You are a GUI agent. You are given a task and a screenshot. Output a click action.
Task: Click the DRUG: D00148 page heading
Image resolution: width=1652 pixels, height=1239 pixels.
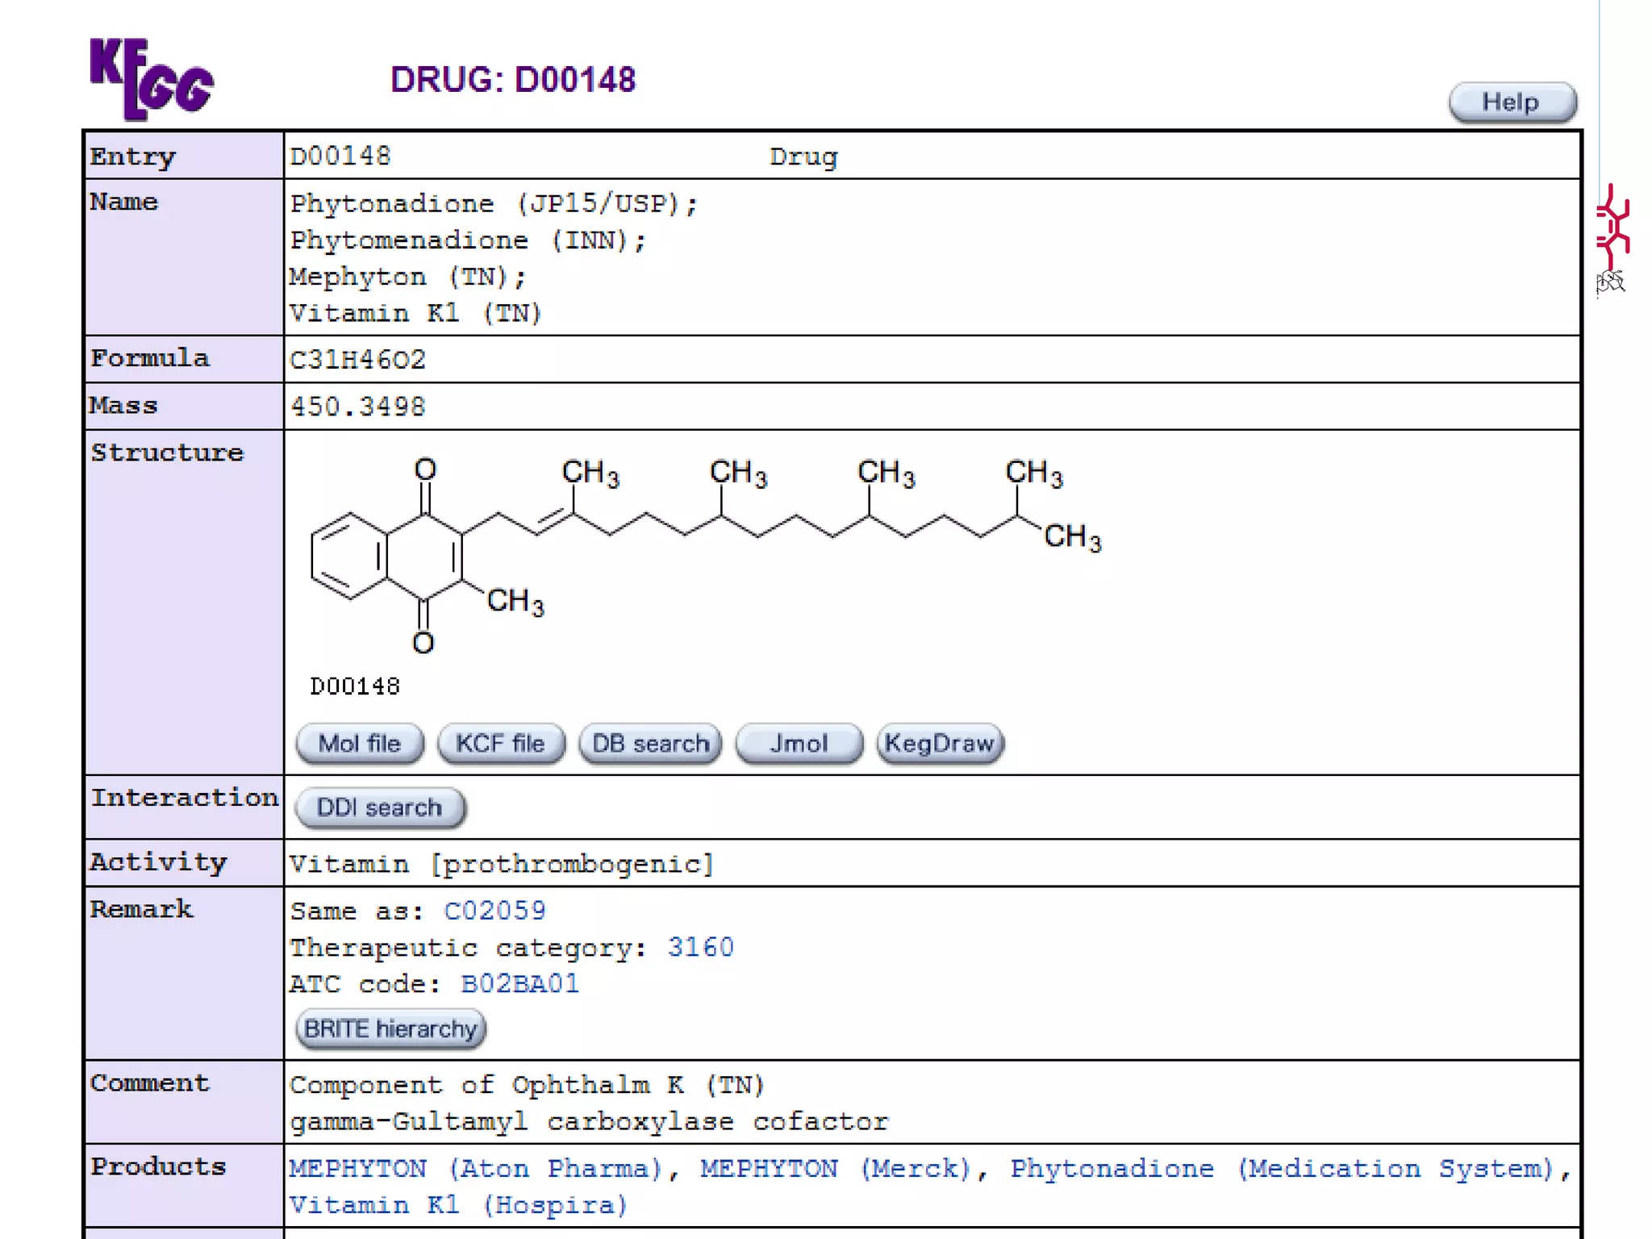click(x=513, y=80)
